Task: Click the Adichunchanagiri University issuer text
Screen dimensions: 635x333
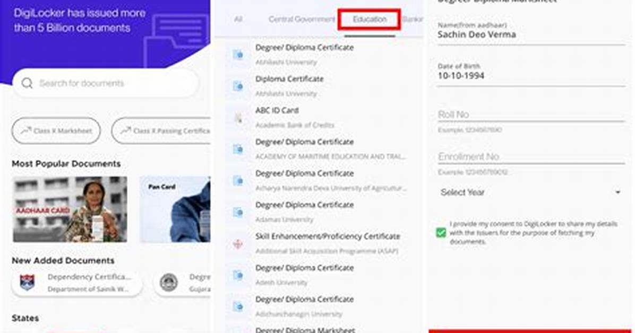Action: coord(299,314)
